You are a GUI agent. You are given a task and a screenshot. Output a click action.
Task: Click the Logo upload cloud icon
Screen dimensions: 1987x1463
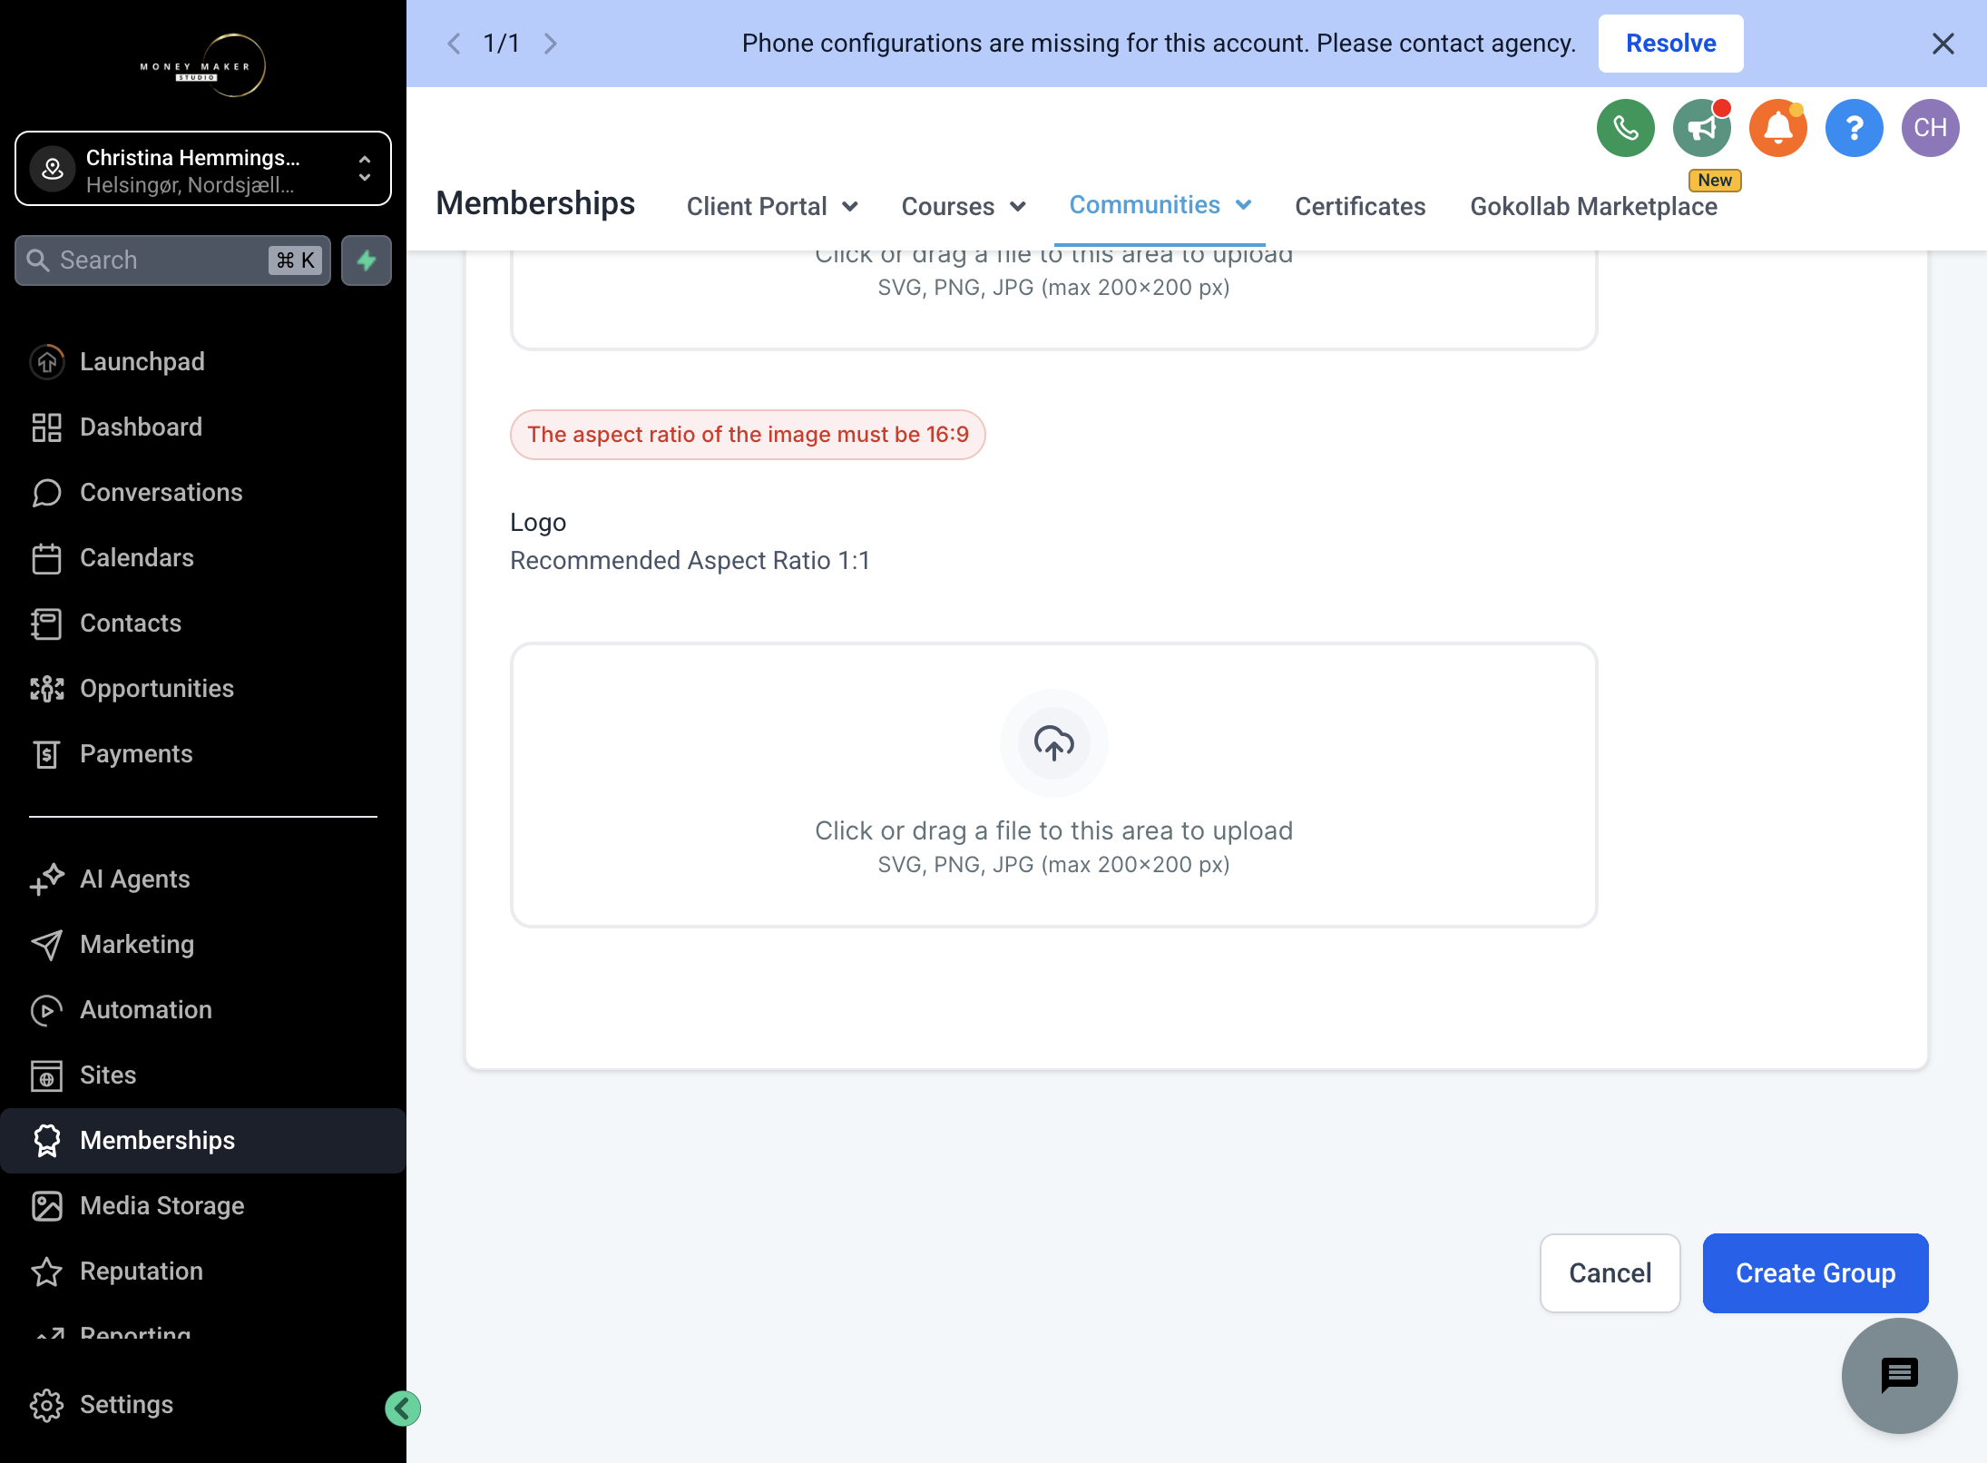coord(1053,743)
